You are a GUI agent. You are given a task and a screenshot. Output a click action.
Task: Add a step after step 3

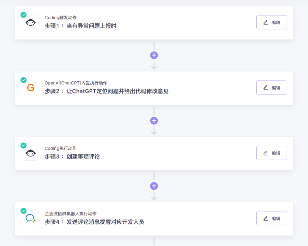tap(154, 186)
